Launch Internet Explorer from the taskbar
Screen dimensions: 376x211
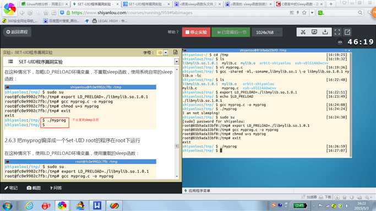pyautogui.click(x=29, y=206)
